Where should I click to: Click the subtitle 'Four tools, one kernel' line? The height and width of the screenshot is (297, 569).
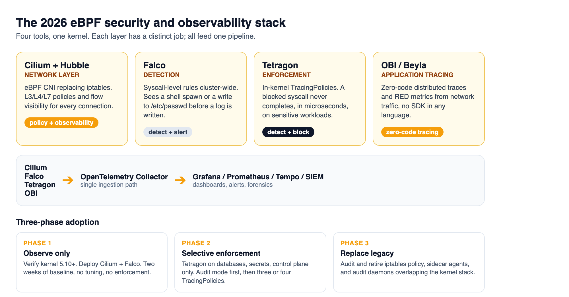[x=136, y=36]
